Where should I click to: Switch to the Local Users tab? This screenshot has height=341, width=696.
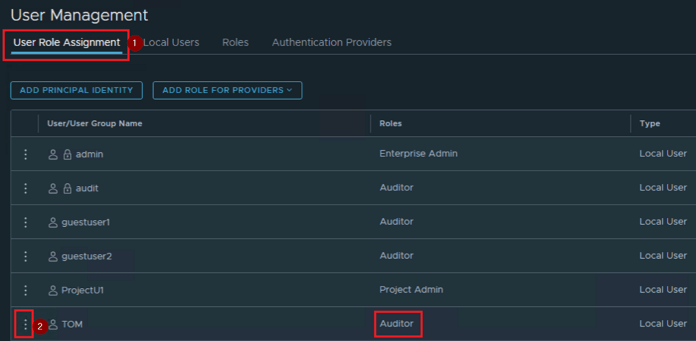171,42
